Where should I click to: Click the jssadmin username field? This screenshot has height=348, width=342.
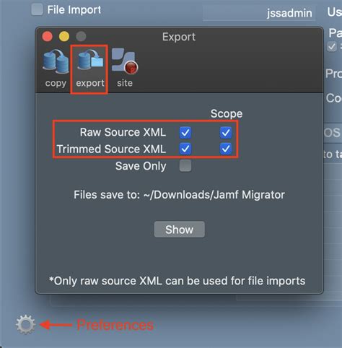259,13
